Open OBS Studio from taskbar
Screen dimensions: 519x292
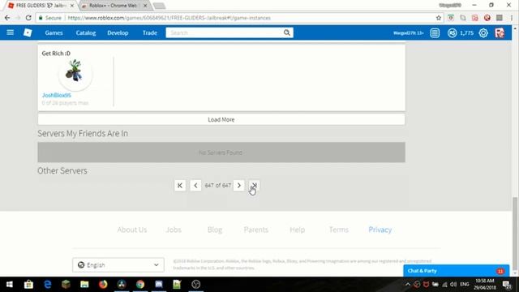[195, 285]
